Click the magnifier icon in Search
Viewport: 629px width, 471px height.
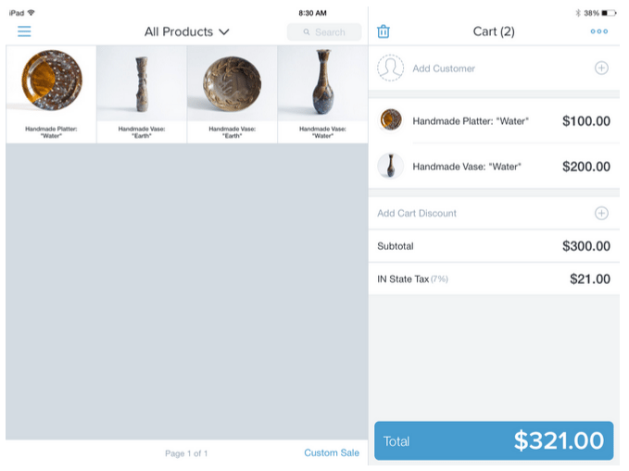[x=307, y=32]
